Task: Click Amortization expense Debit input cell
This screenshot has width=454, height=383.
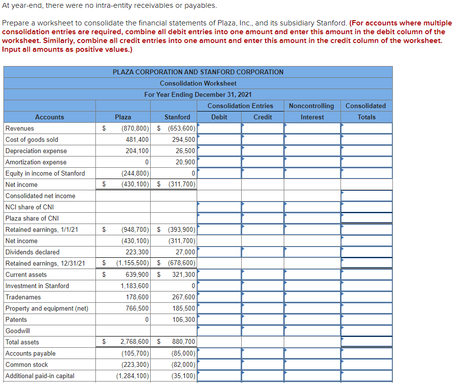Action: tap(219, 162)
